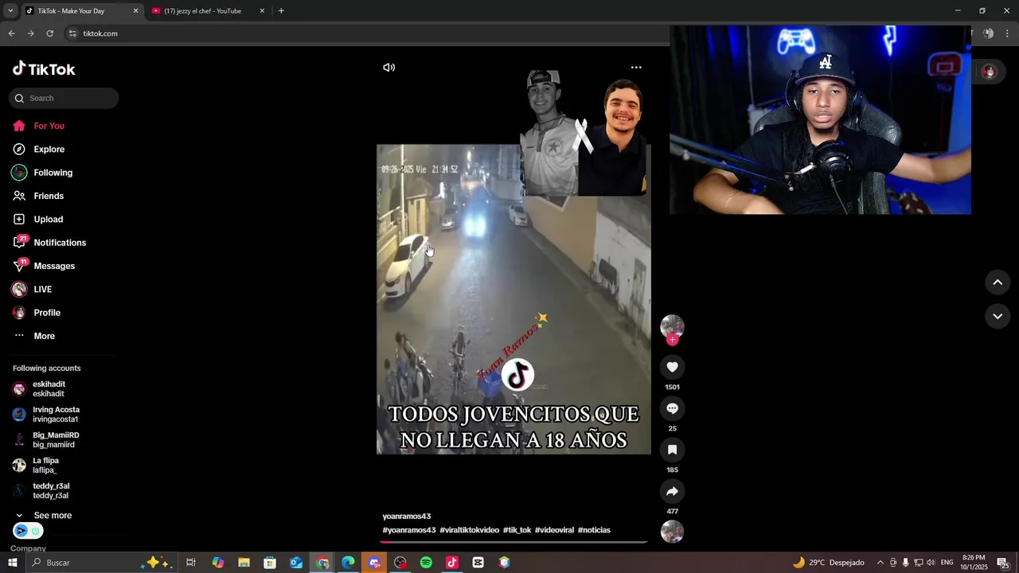This screenshot has width=1019, height=573.
Task: Open the #videoviral hashtag
Action: coord(554,530)
